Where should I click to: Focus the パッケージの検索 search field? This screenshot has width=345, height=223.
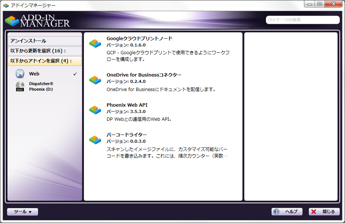303,20
